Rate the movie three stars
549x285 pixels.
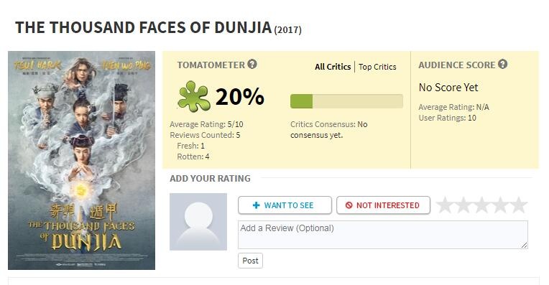click(481, 205)
